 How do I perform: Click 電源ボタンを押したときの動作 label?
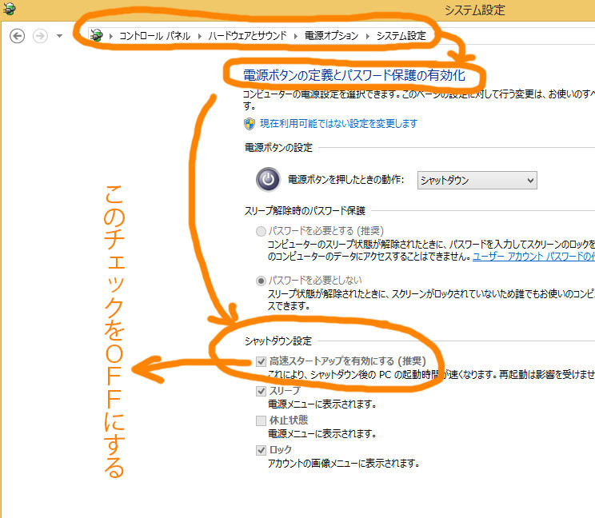click(345, 179)
